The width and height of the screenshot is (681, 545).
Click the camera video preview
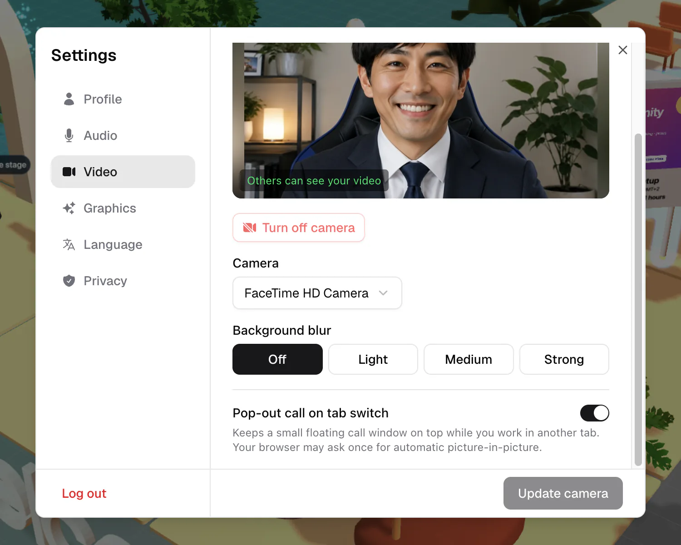coord(421,120)
